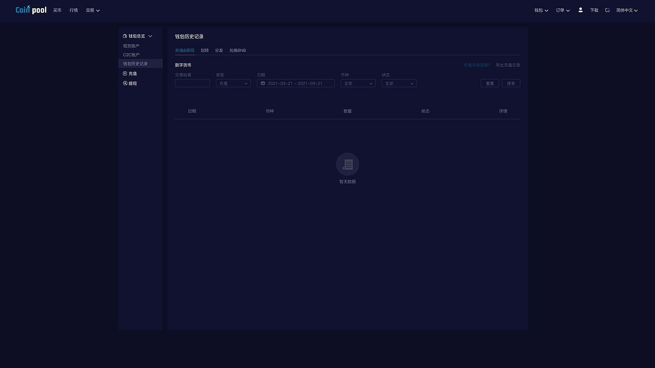Click the Coinpool logo

click(x=31, y=10)
